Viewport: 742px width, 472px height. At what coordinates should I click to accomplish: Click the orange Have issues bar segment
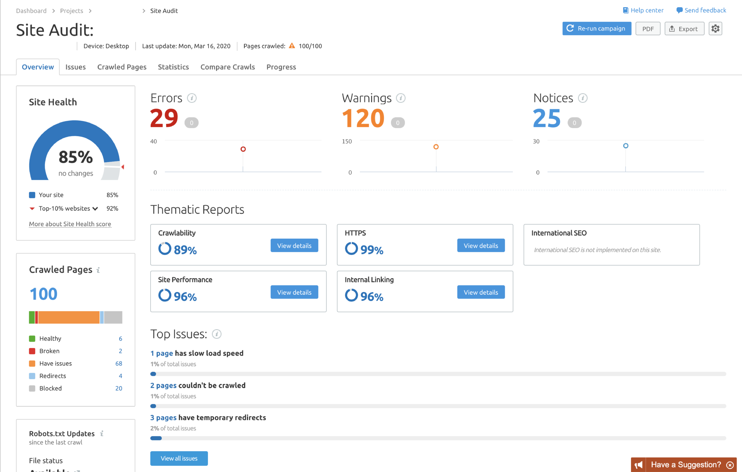click(x=69, y=317)
